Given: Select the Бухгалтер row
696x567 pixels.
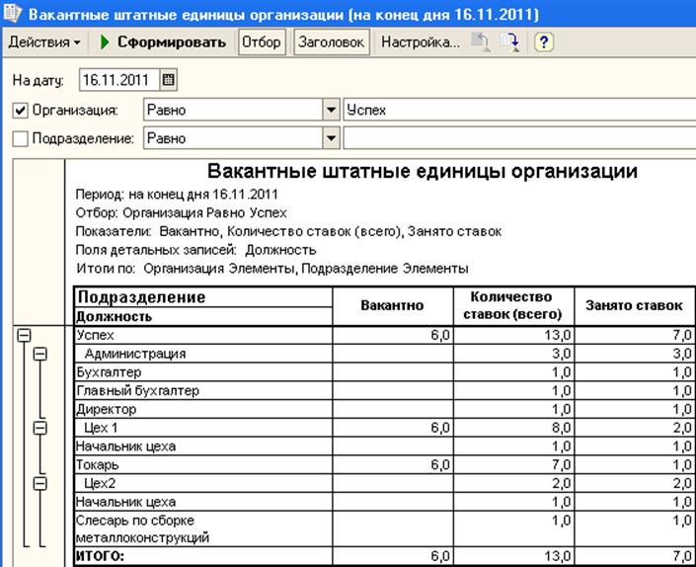Looking at the screenshot, I should click(x=203, y=372).
